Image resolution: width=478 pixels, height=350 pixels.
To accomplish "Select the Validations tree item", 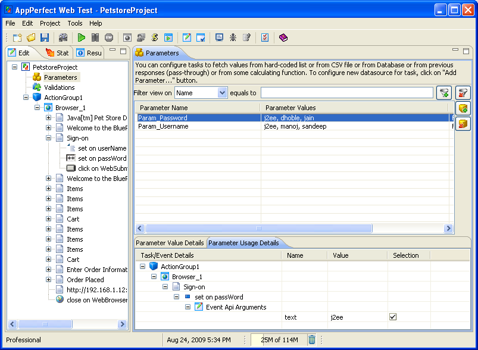I will coord(59,87).
